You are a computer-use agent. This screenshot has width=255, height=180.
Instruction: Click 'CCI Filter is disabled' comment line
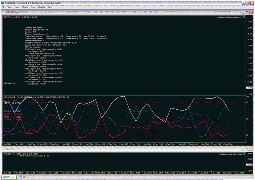(33, 47)
